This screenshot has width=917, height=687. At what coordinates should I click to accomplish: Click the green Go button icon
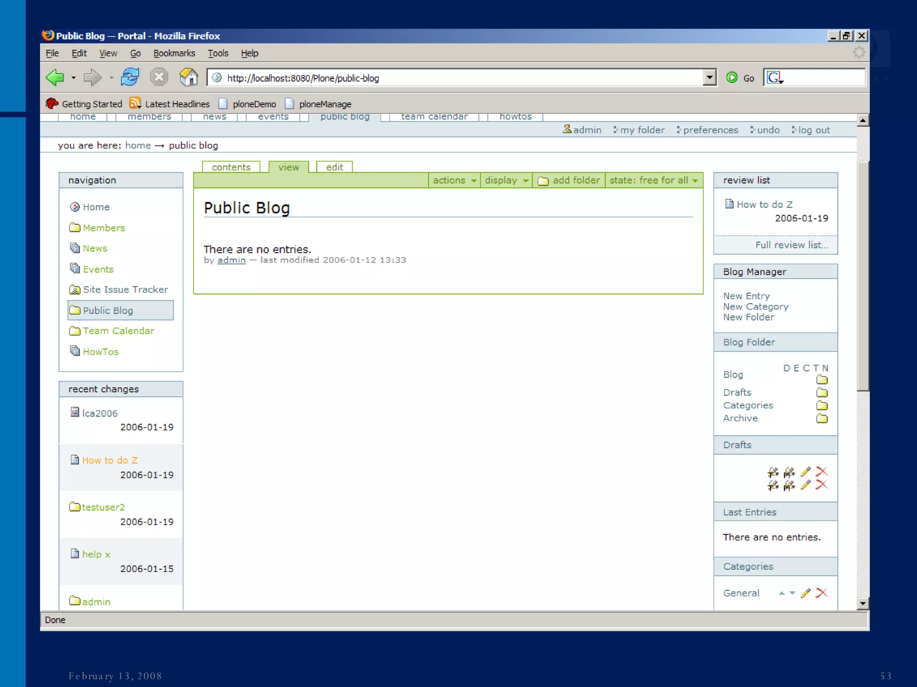pyautogui.click(x=732, y=78)
